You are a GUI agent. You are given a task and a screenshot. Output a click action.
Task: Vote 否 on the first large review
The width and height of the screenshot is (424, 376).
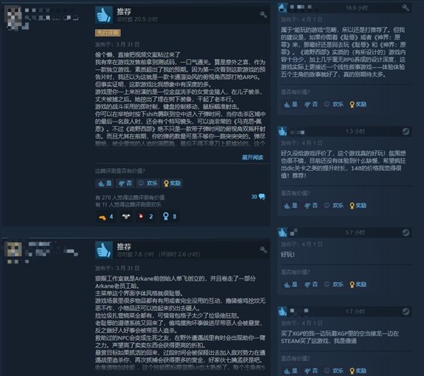click(x=125, y=183)
